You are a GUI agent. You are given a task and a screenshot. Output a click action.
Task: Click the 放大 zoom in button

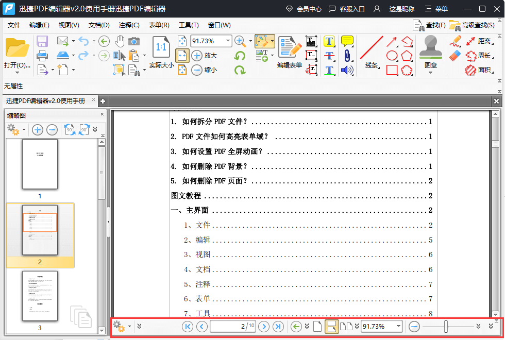[204, 56]
